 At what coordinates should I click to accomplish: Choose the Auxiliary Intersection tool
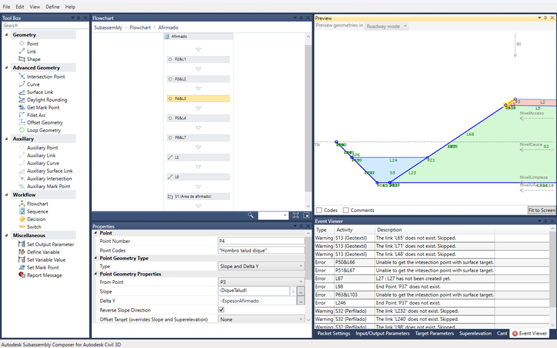pos(49,179)
